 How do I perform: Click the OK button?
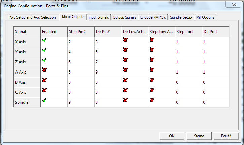pos(171,136)
